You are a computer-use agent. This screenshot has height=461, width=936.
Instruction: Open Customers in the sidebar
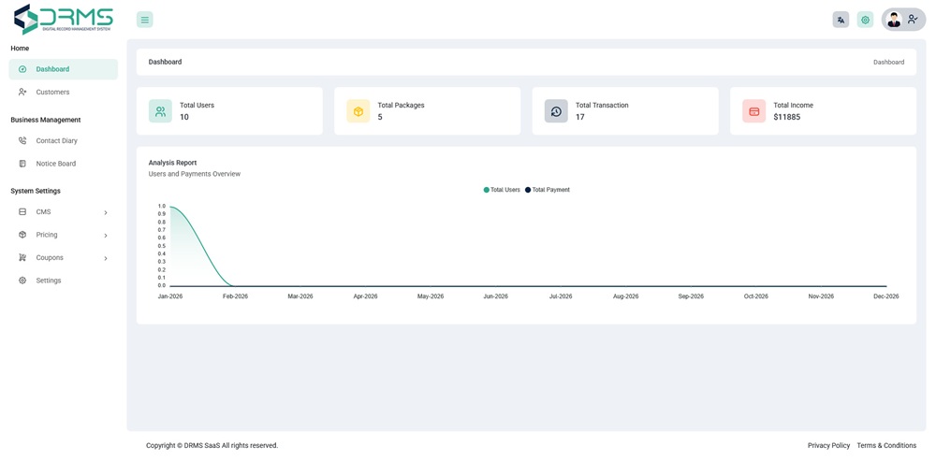52,92
